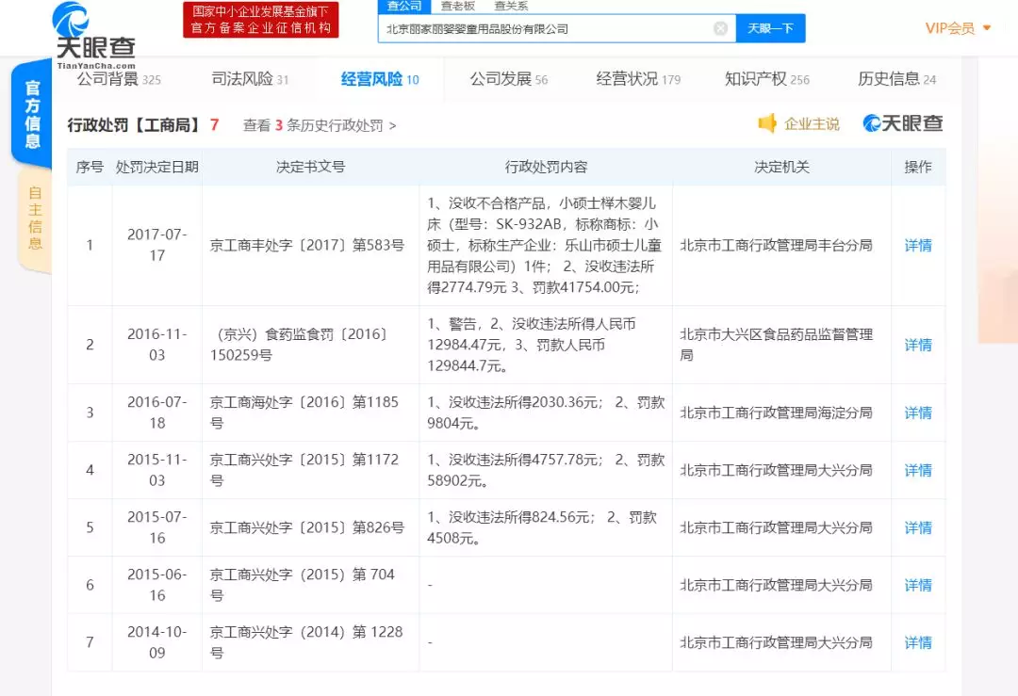Viewport: 1018px width, 696px height.
Task: Select the 官方信息 side tab
Action: (32, 114)
